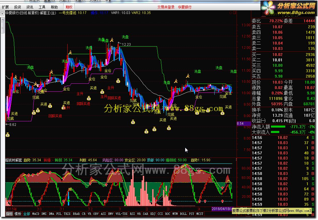Image resolution: width=318 pixels, height=220 pixels.
Task: Select the TRIX indicator tab
Action: point(67,214)
